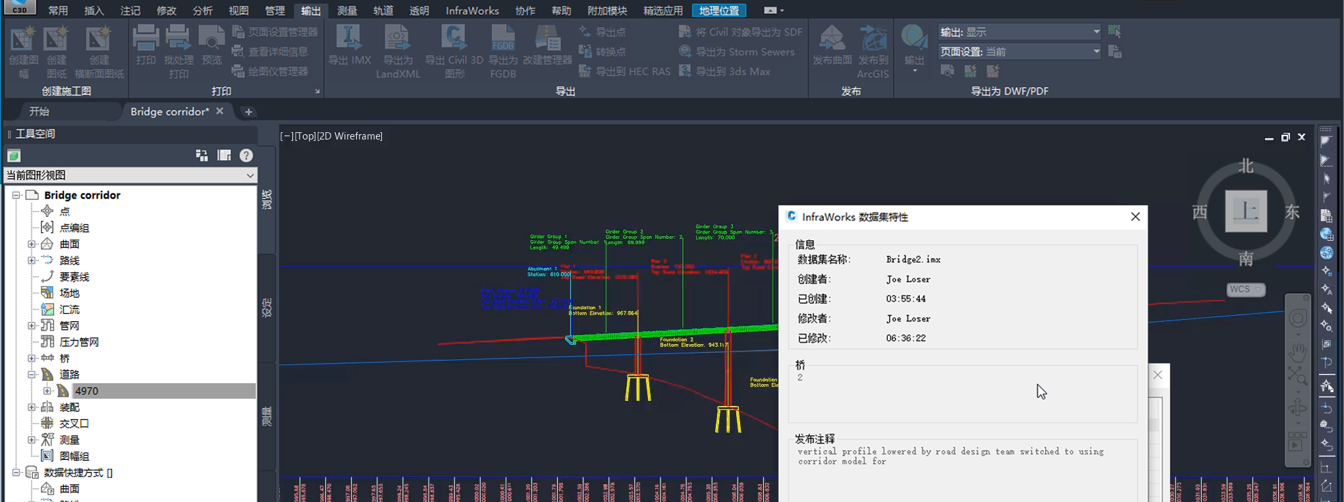Expand the 桥 tree node
This screenshot has height=502, width=1344.
pyautogui.click(x=32, y=359)
